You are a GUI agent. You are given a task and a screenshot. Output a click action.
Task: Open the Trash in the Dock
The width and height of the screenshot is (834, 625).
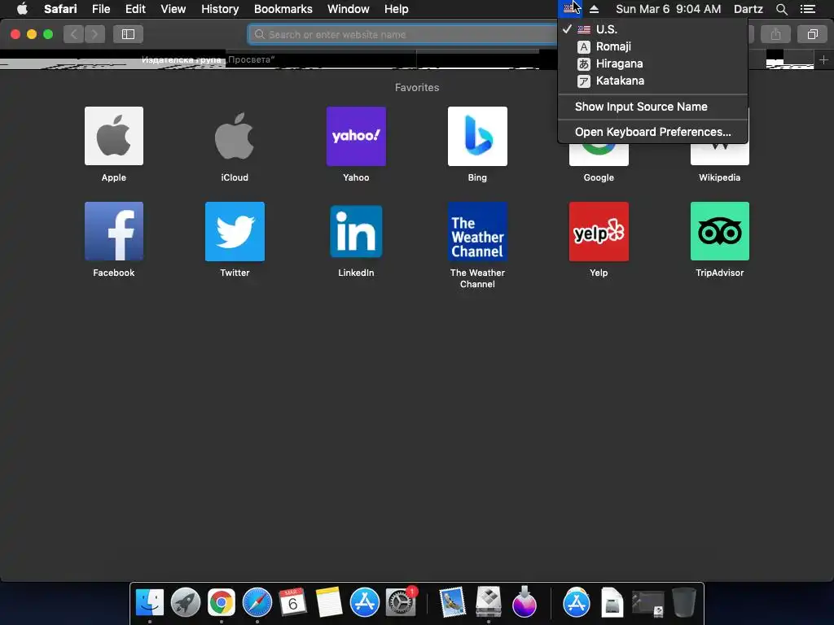(x=683, y=603)
